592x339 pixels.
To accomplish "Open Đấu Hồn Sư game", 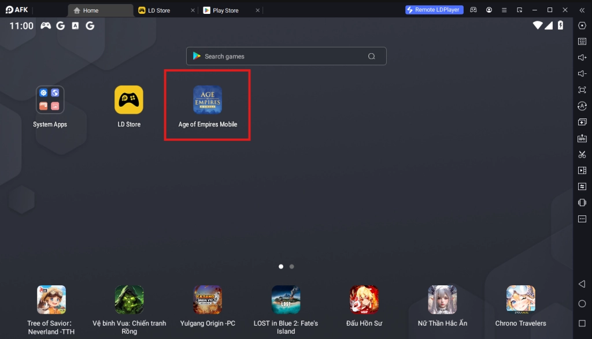I will click(x=364, y=300).
